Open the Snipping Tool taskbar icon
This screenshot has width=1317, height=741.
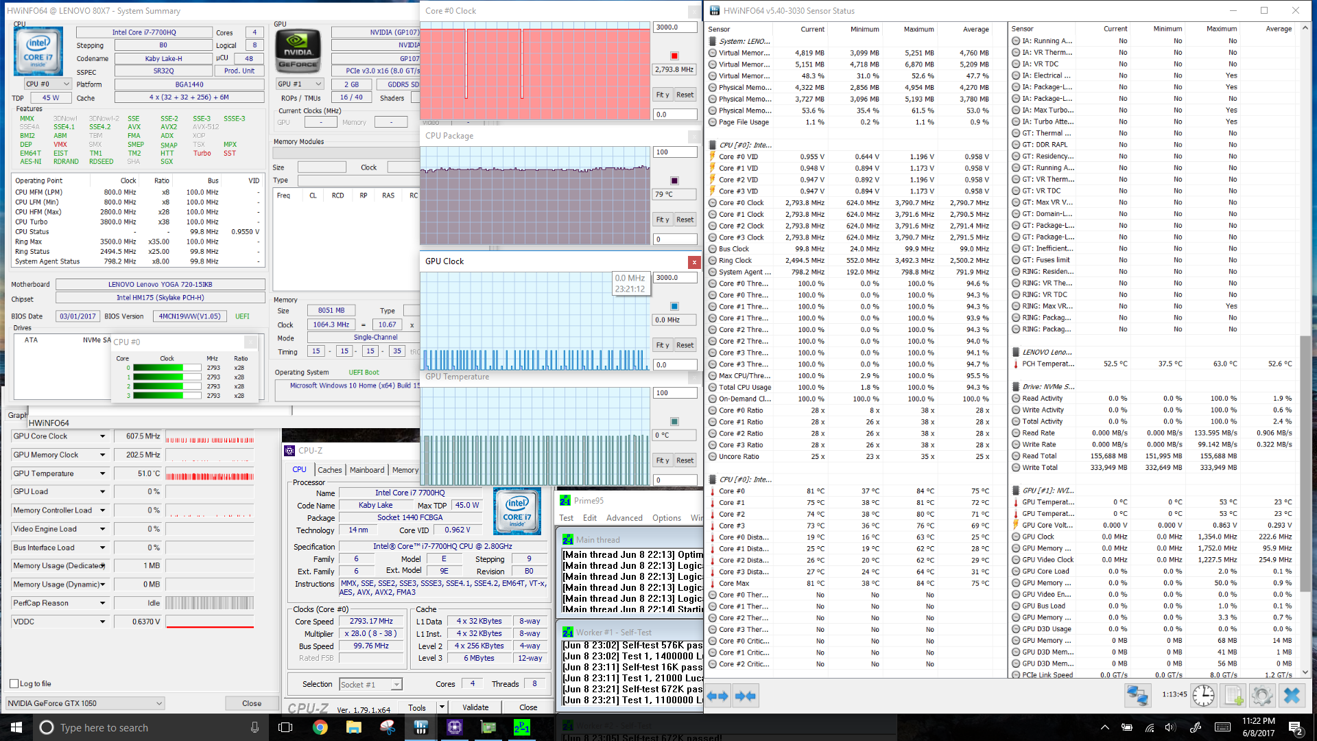(x=388, y=727)
